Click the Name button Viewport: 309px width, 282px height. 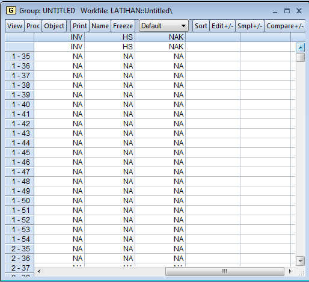(100, 26)
